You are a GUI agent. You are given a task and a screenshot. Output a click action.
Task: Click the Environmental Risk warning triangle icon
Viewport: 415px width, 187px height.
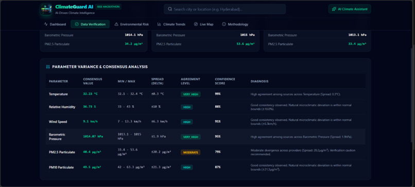tap(116, 24)
